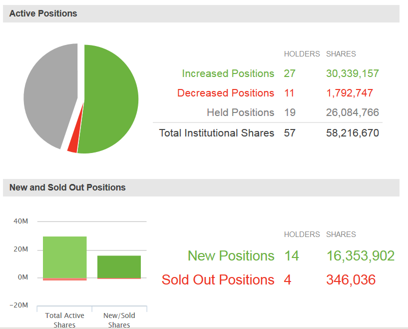Select the Decreased Positions label
The image size is (408, 329).
(226, 93)
